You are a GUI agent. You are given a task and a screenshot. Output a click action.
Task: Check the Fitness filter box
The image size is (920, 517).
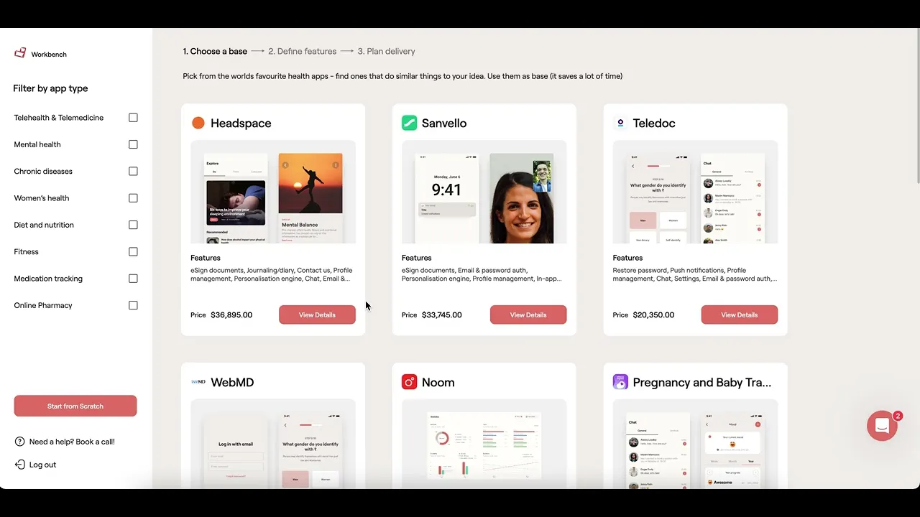[133, 251]
